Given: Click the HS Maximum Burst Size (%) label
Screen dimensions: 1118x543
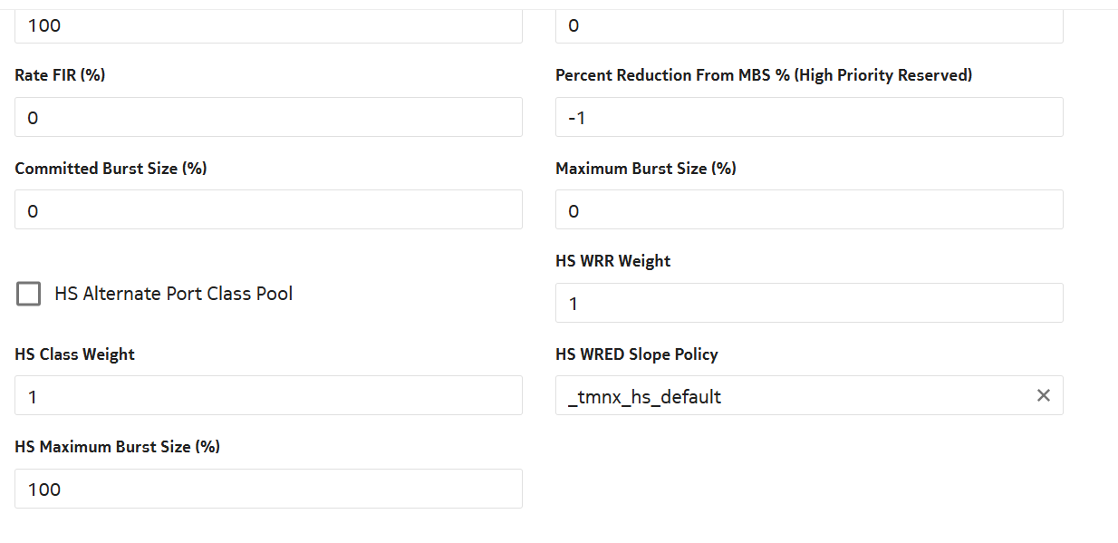Looking at the screenshot, I should point(117,447).
